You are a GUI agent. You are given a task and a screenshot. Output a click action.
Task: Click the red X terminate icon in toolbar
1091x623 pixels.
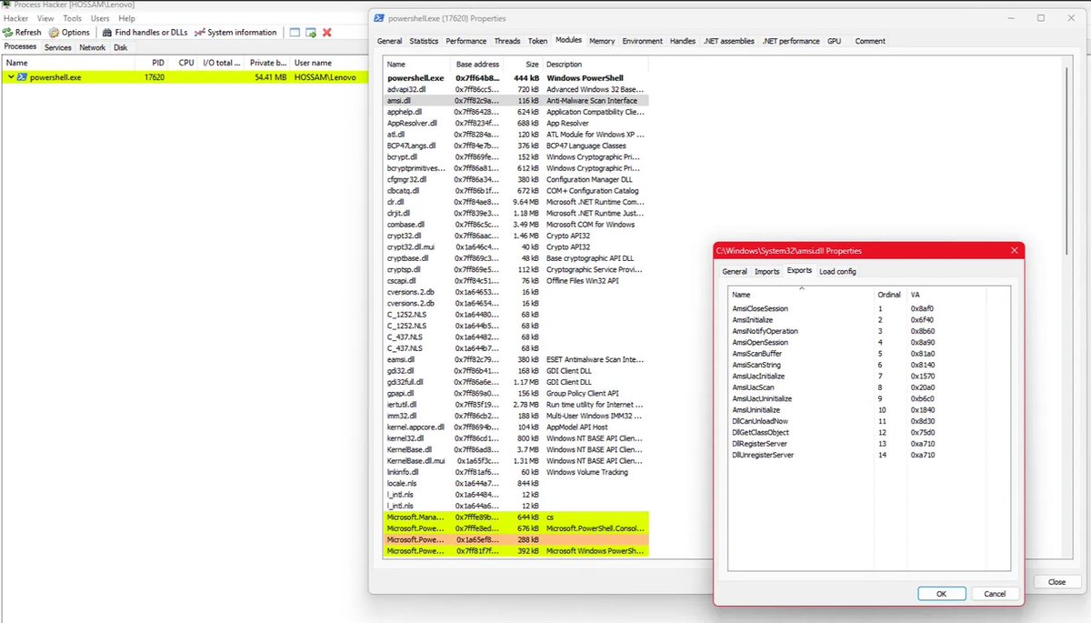(327, 33)
